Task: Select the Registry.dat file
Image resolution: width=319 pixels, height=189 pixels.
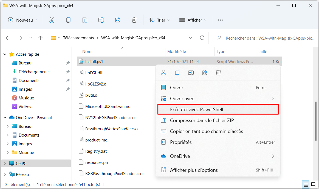Action: 96,151
